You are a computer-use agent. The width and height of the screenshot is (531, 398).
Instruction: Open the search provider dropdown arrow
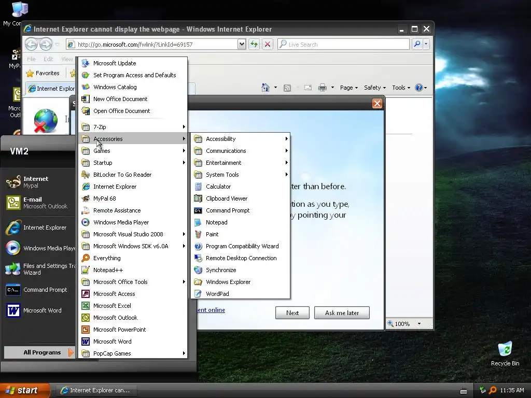(x=426, y=45)
